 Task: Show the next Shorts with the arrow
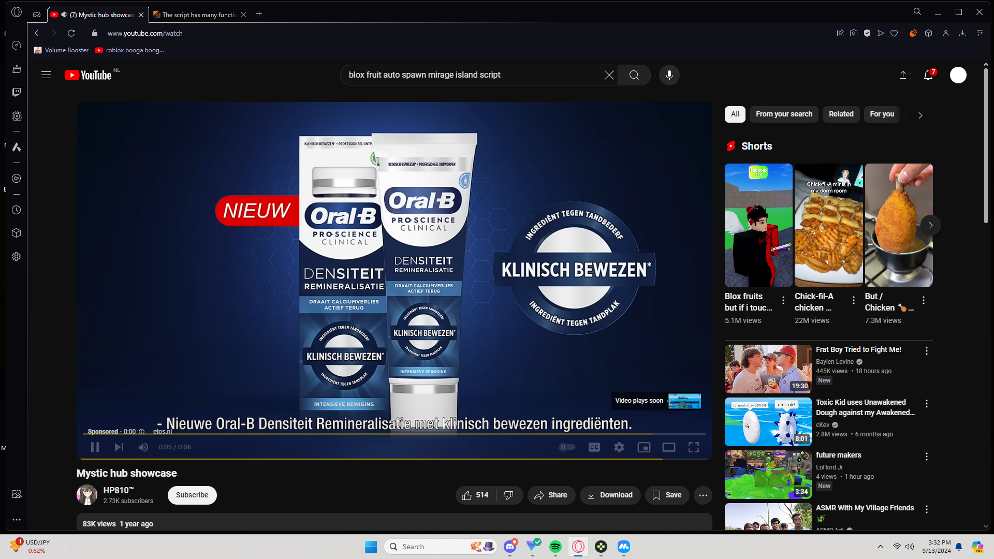[x=930, y=225]
